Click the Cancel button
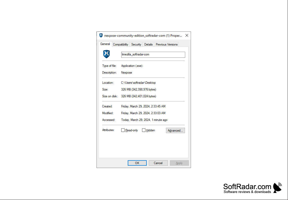Image resolution: width=288 pixels, height=200 pixels. point(158,163)
